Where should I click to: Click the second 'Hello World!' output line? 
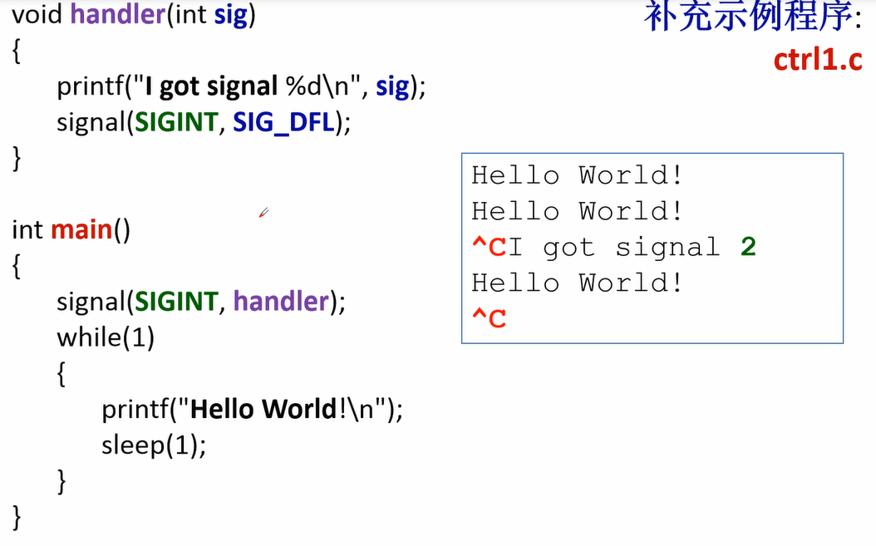[577, 211]
